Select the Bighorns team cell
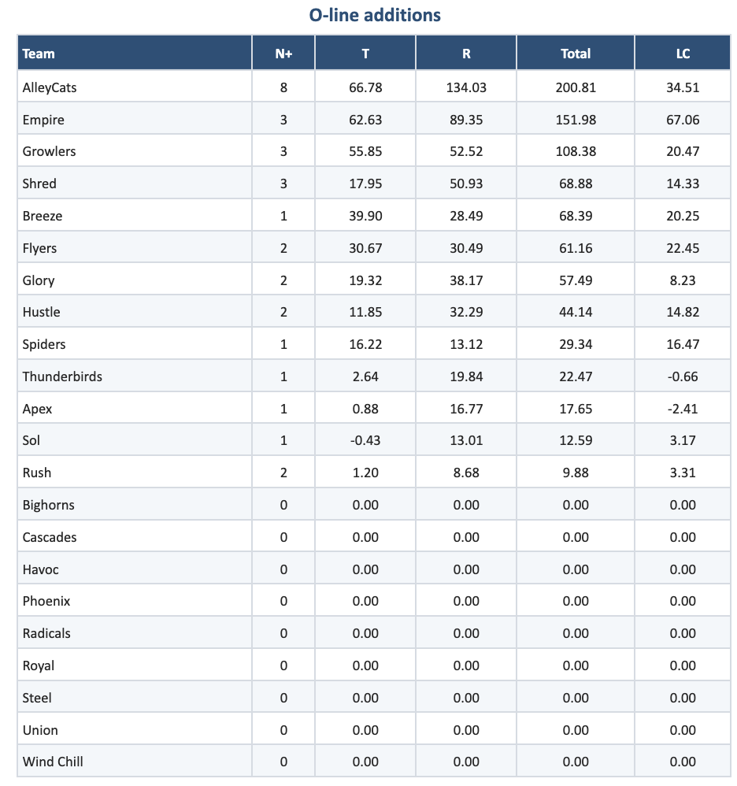Image resolution: width=737 pixels, height=786 pixels. [x=49, y=505]
